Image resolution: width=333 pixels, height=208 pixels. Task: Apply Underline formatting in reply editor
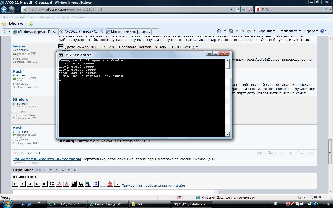[30, 184]
